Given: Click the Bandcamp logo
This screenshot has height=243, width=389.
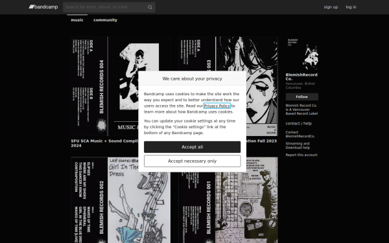Looking at the screenshot, I should [x=43, y=7].
